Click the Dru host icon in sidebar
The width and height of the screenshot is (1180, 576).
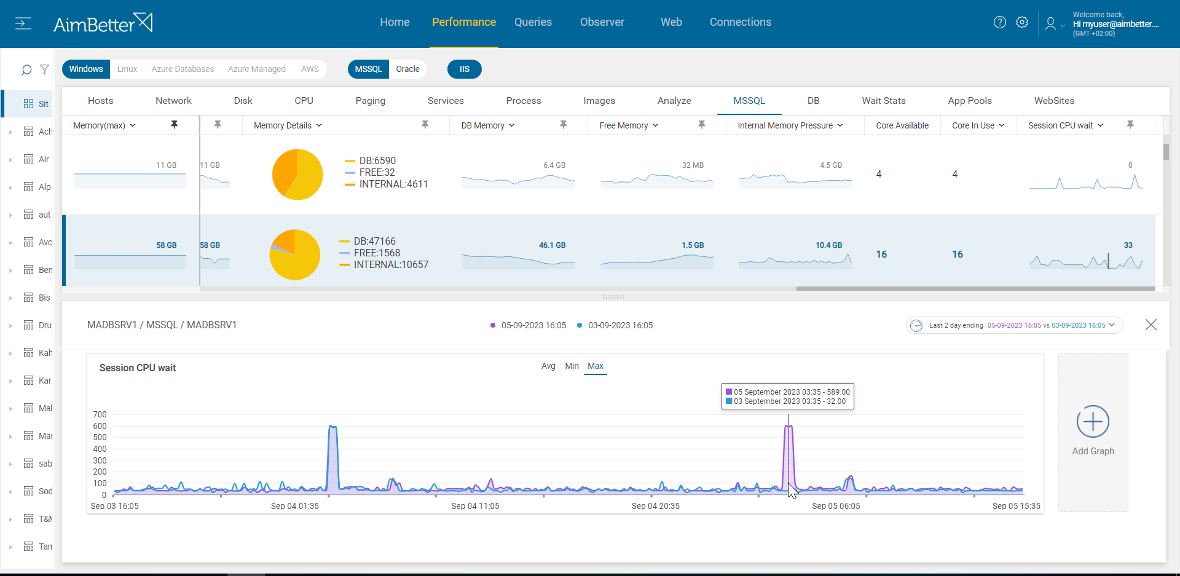click(x=28, y=325)
